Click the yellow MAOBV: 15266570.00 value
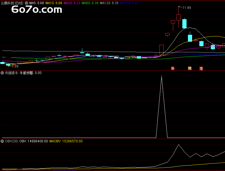This screenshot has width=225, height=171. coord(66,141)
